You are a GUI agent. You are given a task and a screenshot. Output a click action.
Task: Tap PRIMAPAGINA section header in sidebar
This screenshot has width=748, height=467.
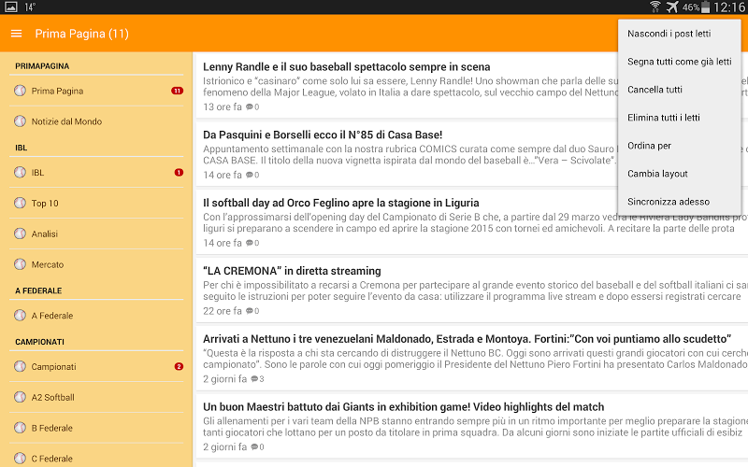coord(42,66)
